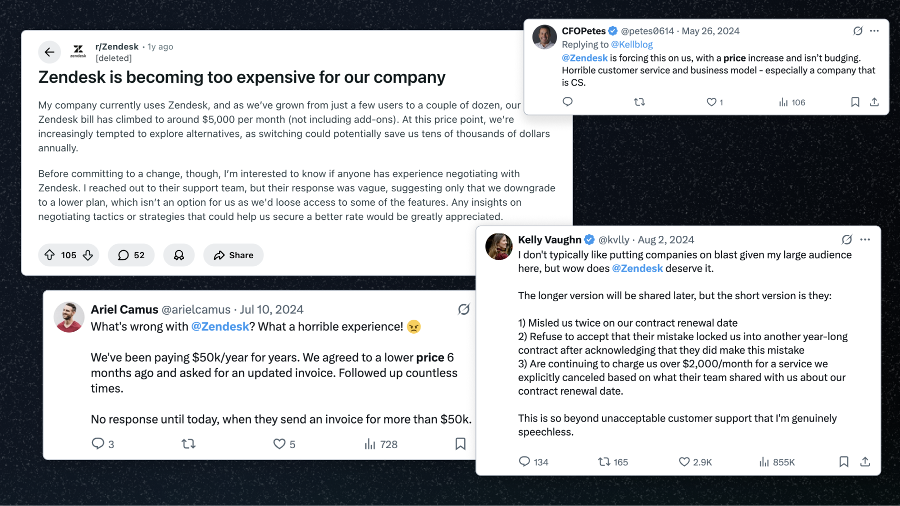Bookmark Kelly Vaughn's tweet
This screenshot has height=506, width=900.
coord(844,462)
